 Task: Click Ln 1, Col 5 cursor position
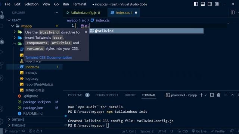pos(129,131)
